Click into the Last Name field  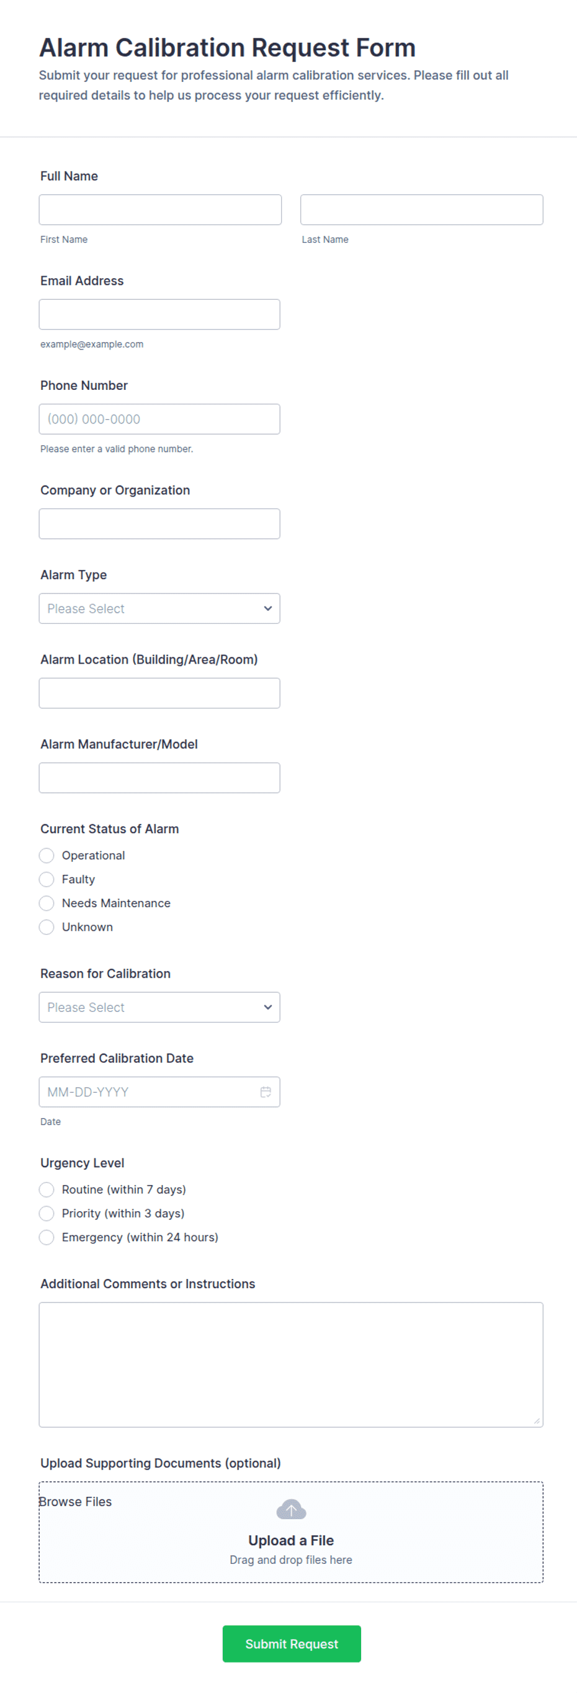[x=421, y=210]
